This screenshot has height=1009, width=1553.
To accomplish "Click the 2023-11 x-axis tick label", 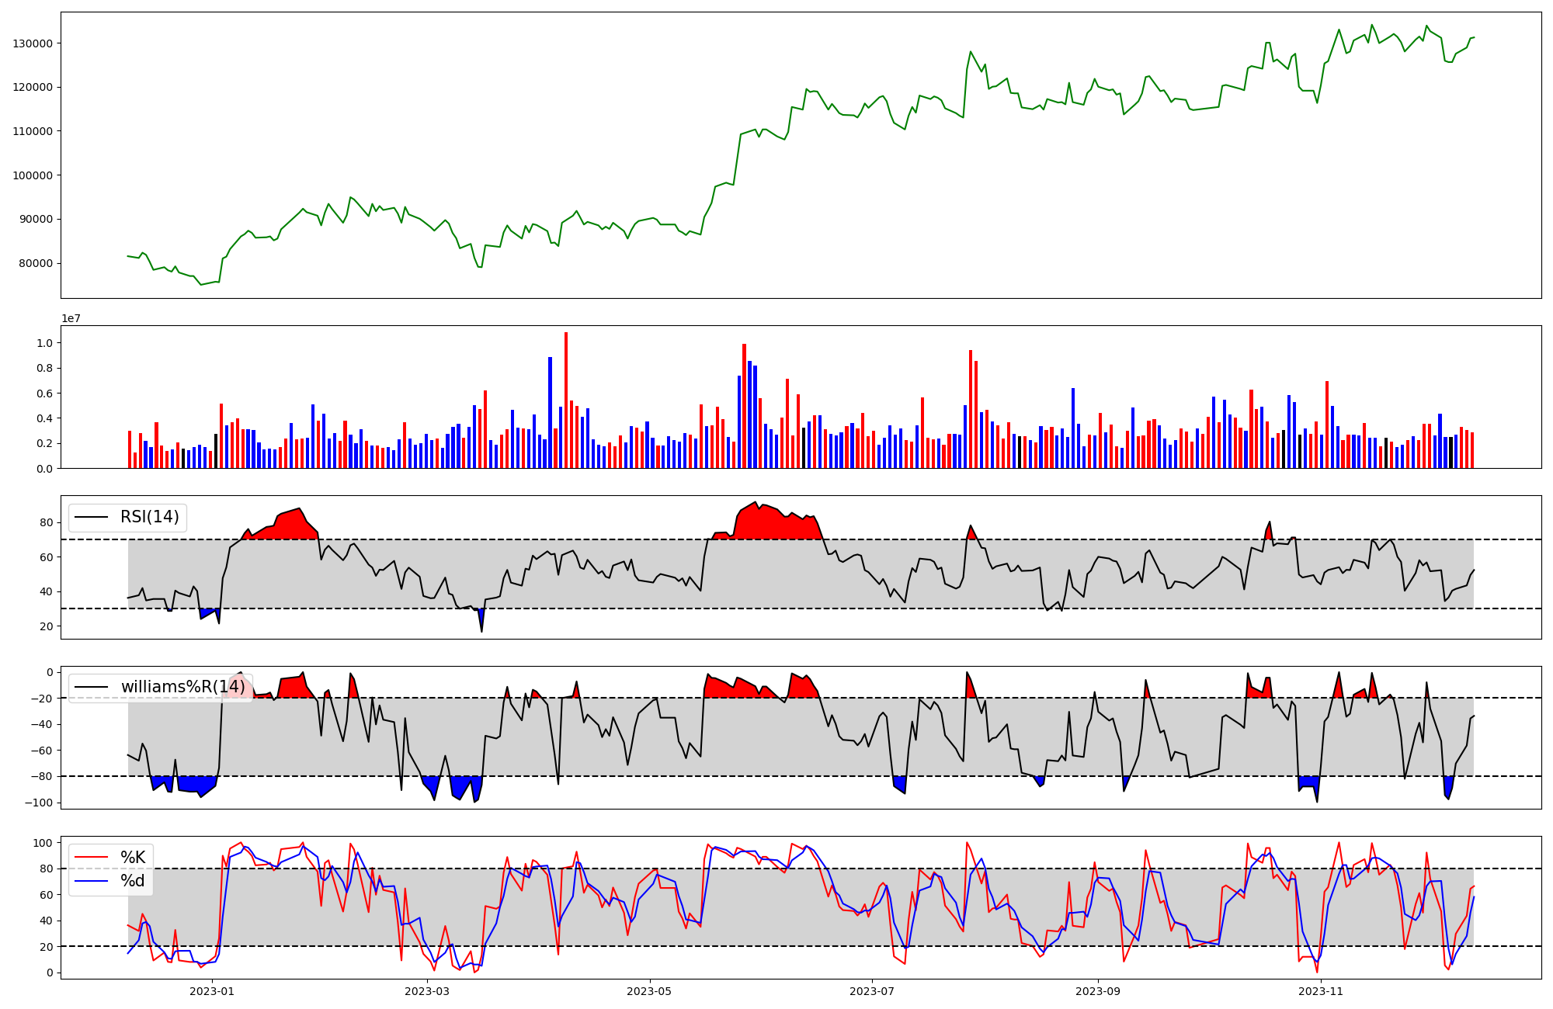I will click(1321, 991).
